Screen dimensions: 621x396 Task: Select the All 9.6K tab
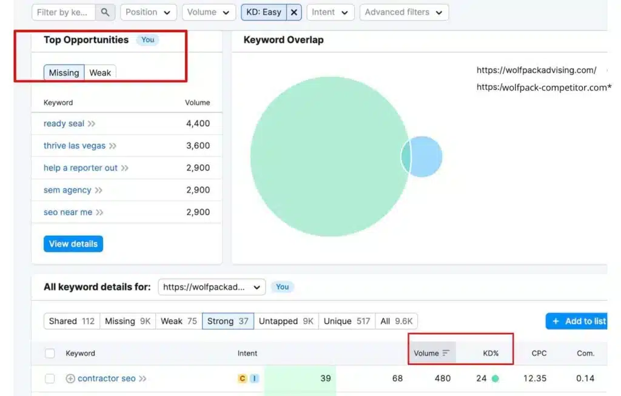(x=397, y=321)
